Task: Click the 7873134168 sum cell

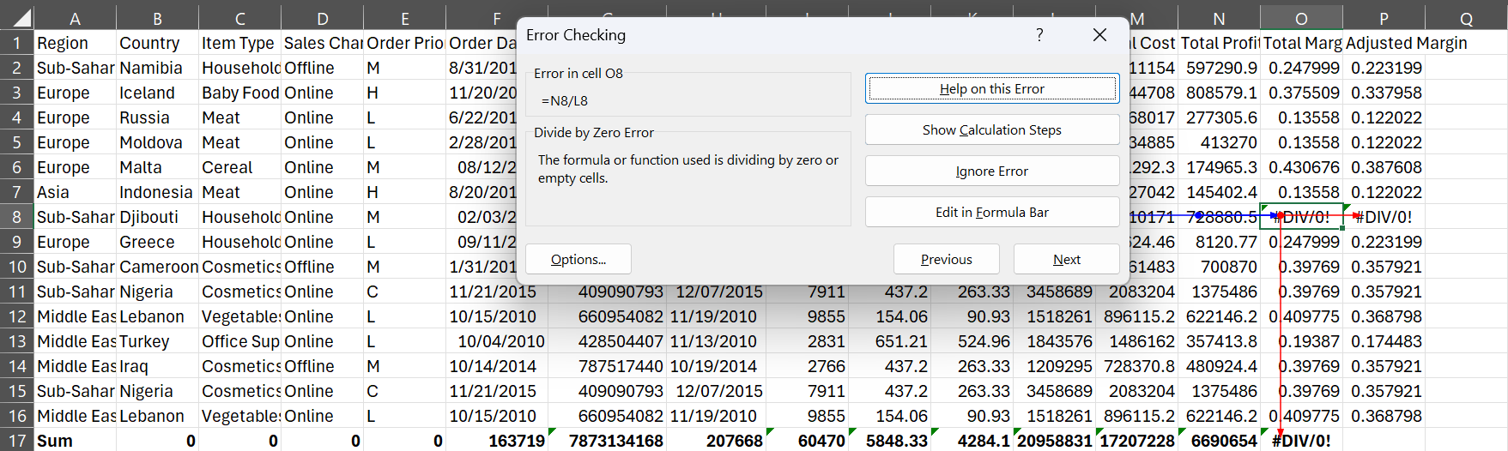Action: [x=608, y=441]
